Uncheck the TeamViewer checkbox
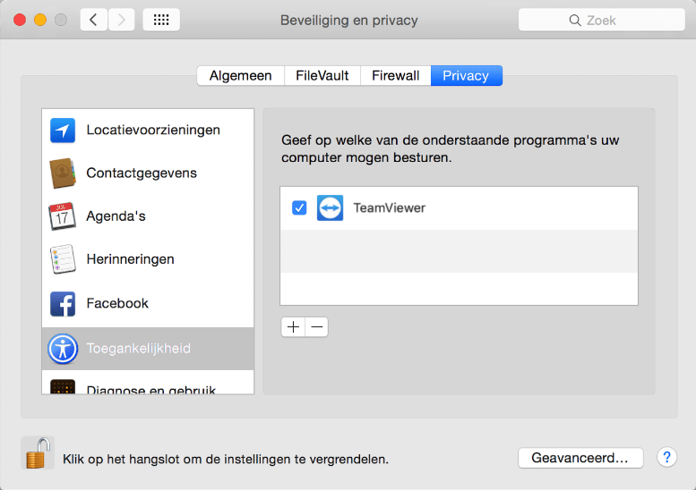696x490 pixels. click(299, 208)
